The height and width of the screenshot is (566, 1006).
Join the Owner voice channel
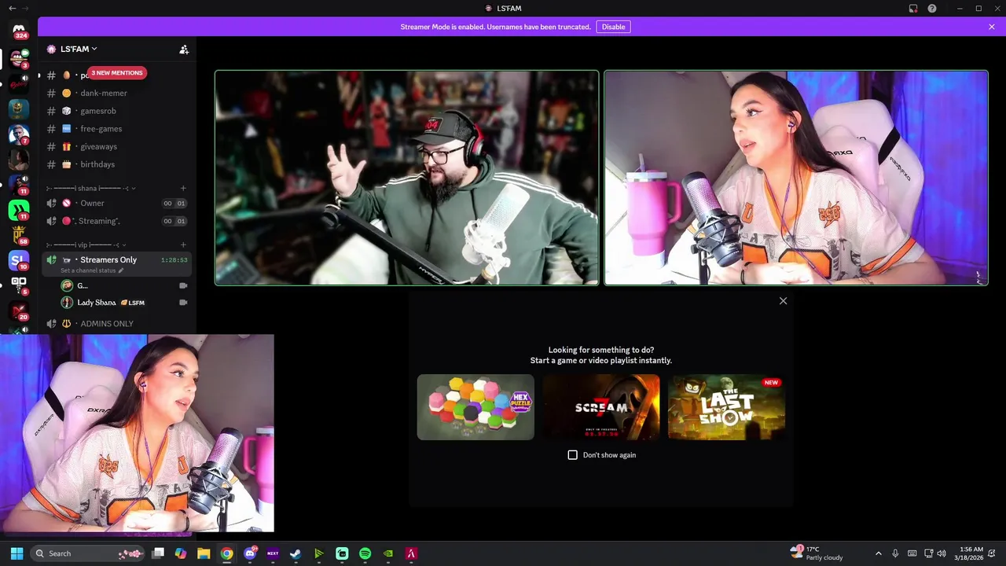118,203
